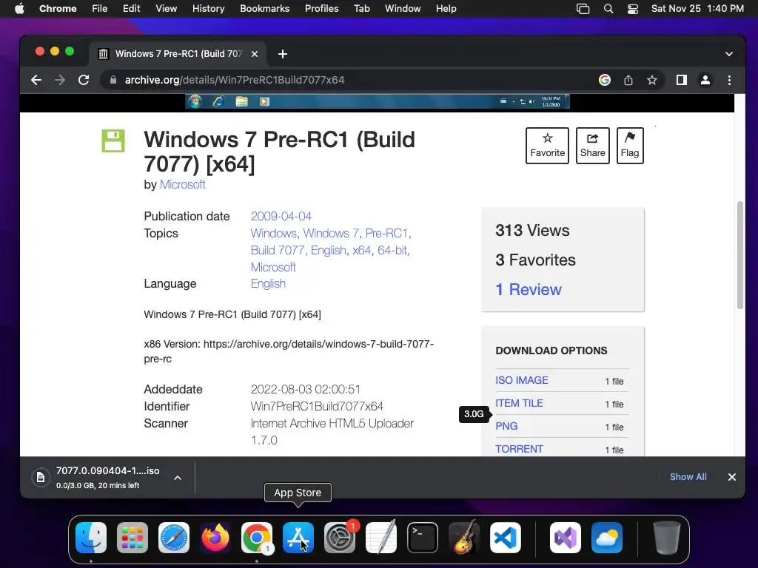Click the green floppy disk software icon
Image resolution: width=758 pixels, height=568 pixels.
point(113,141)
